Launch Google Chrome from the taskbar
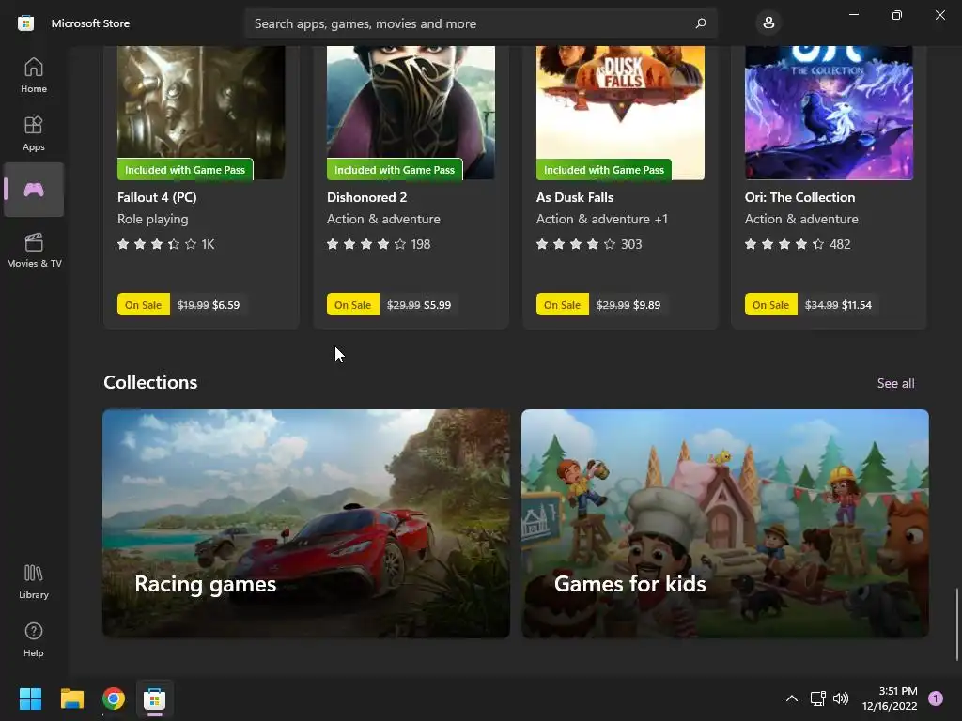The height and width of the screenshot is (721, 962). click(114, 698)
